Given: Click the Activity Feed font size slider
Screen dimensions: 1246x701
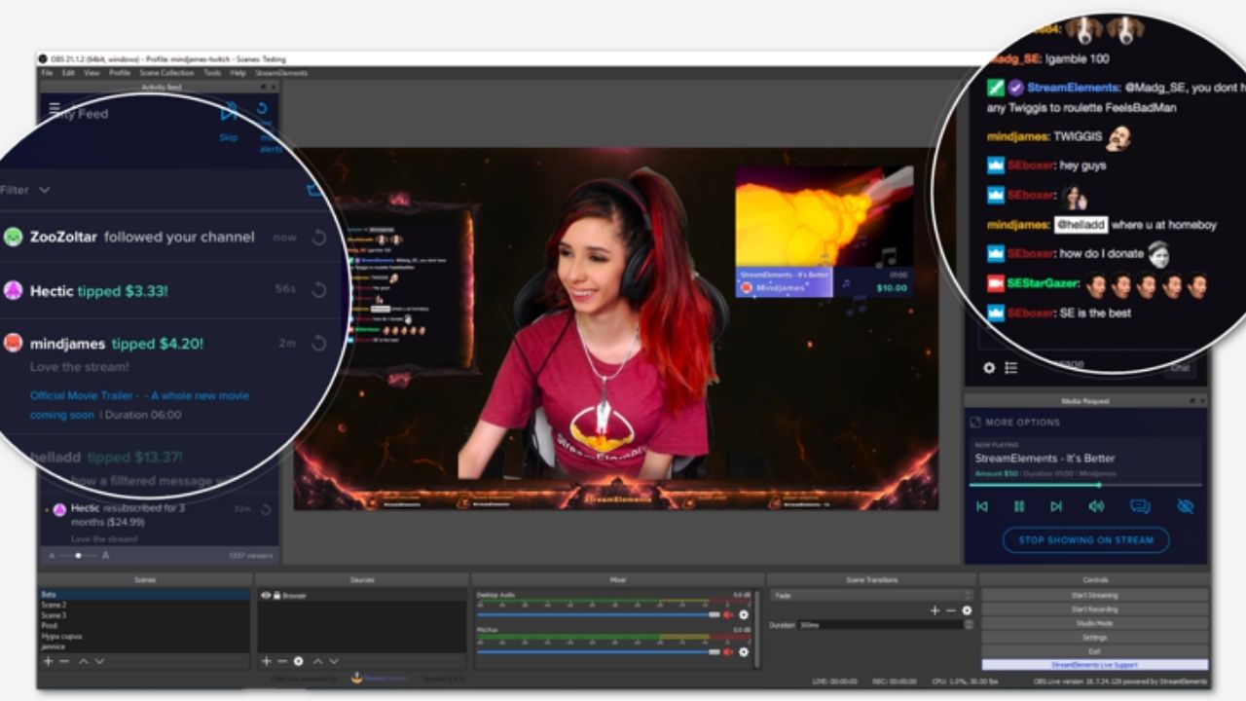Looking at the screenshot, I should 78,555.
